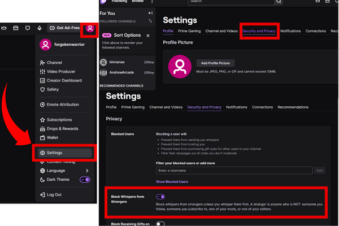Click the Settings gear icon

42,153
